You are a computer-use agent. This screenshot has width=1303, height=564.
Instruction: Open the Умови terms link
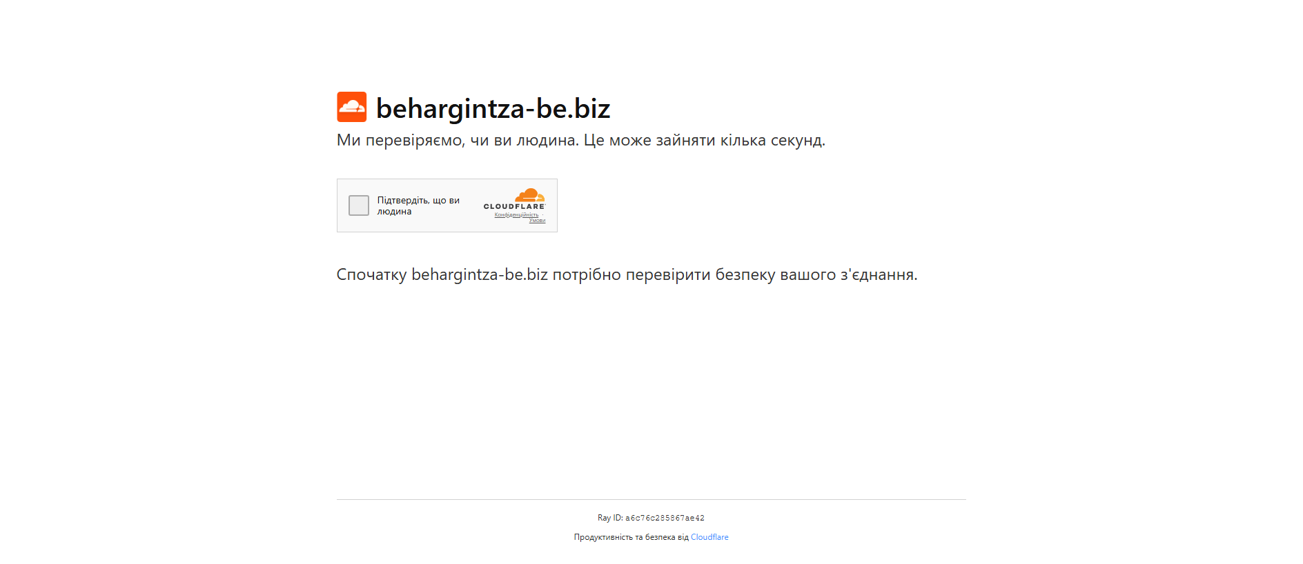[537, 221]
